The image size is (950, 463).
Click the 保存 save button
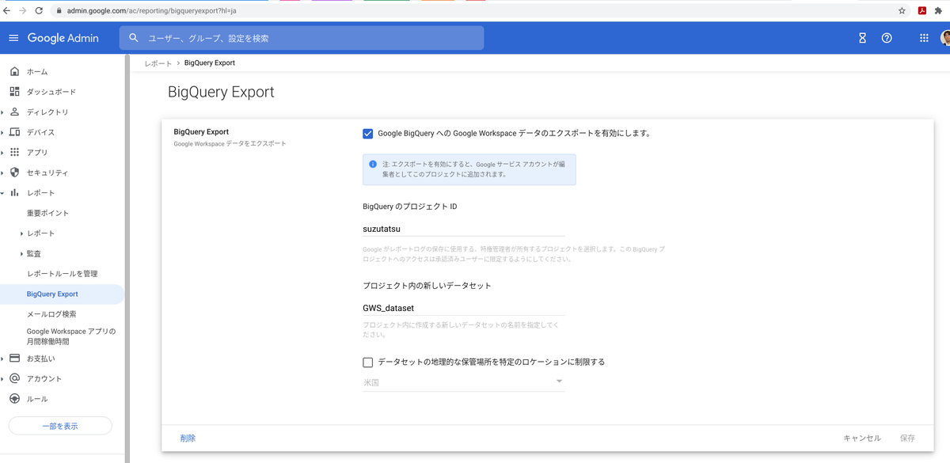point(907,438)
